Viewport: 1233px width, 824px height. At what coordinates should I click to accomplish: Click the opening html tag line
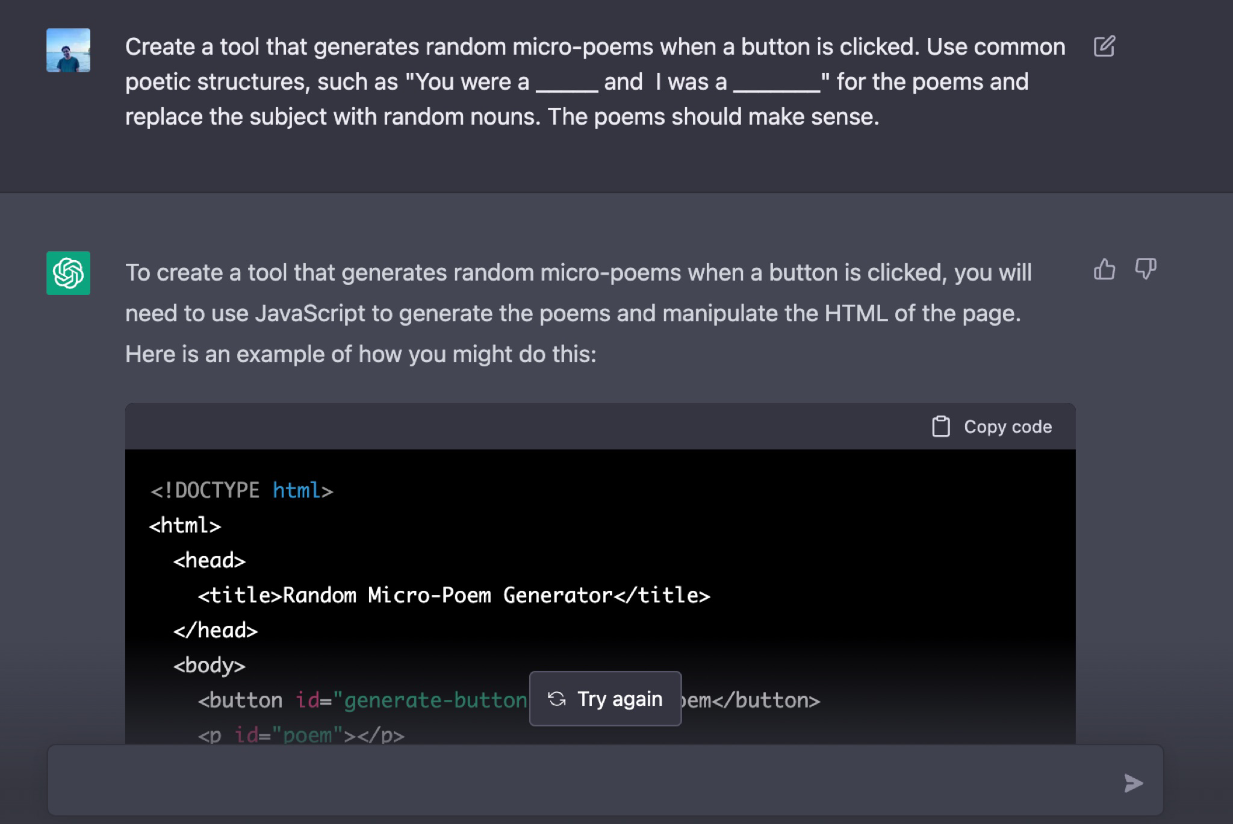click(x=185, y=526)
